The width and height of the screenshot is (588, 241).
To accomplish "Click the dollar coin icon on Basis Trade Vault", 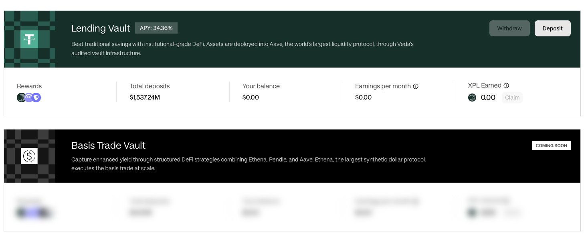I will 29,156.
